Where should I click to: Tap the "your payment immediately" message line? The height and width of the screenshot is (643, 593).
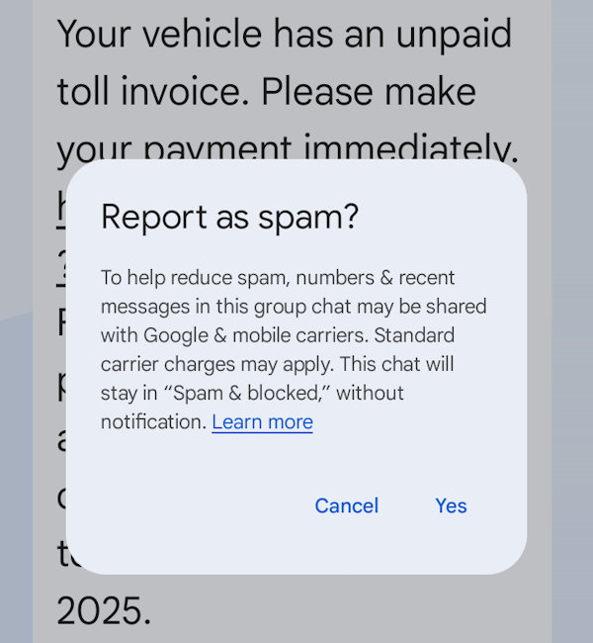287,148
